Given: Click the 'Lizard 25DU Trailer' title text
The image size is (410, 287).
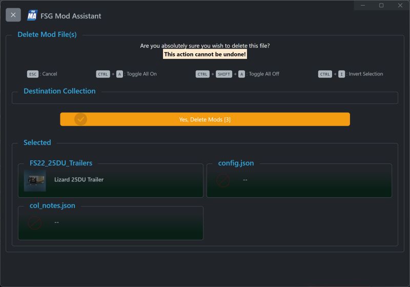Looking at the screenshot, I should click(79, 179).
